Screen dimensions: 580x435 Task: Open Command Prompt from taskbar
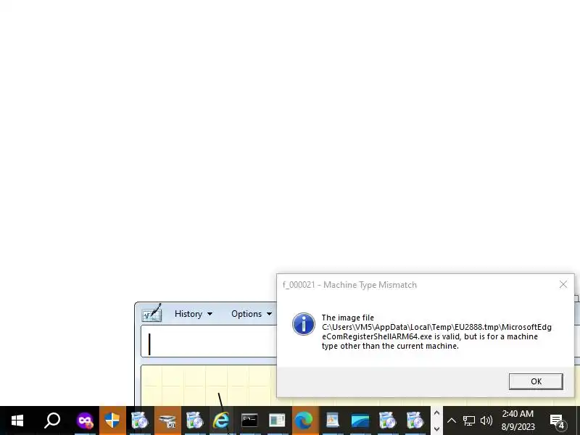[249, 420]
